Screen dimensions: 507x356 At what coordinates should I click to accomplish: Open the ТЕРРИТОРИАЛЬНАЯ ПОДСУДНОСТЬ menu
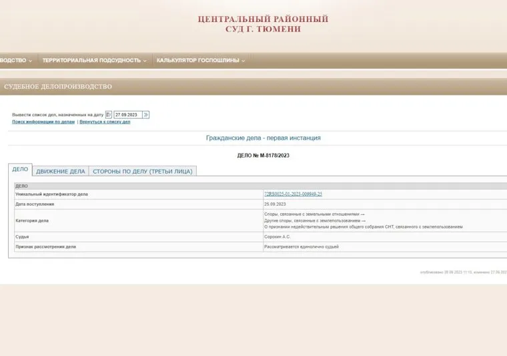pyautogui.click(x=92, y=61)
